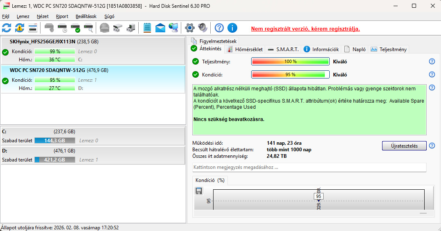Open settings with the gear icon

click(189, 28)
